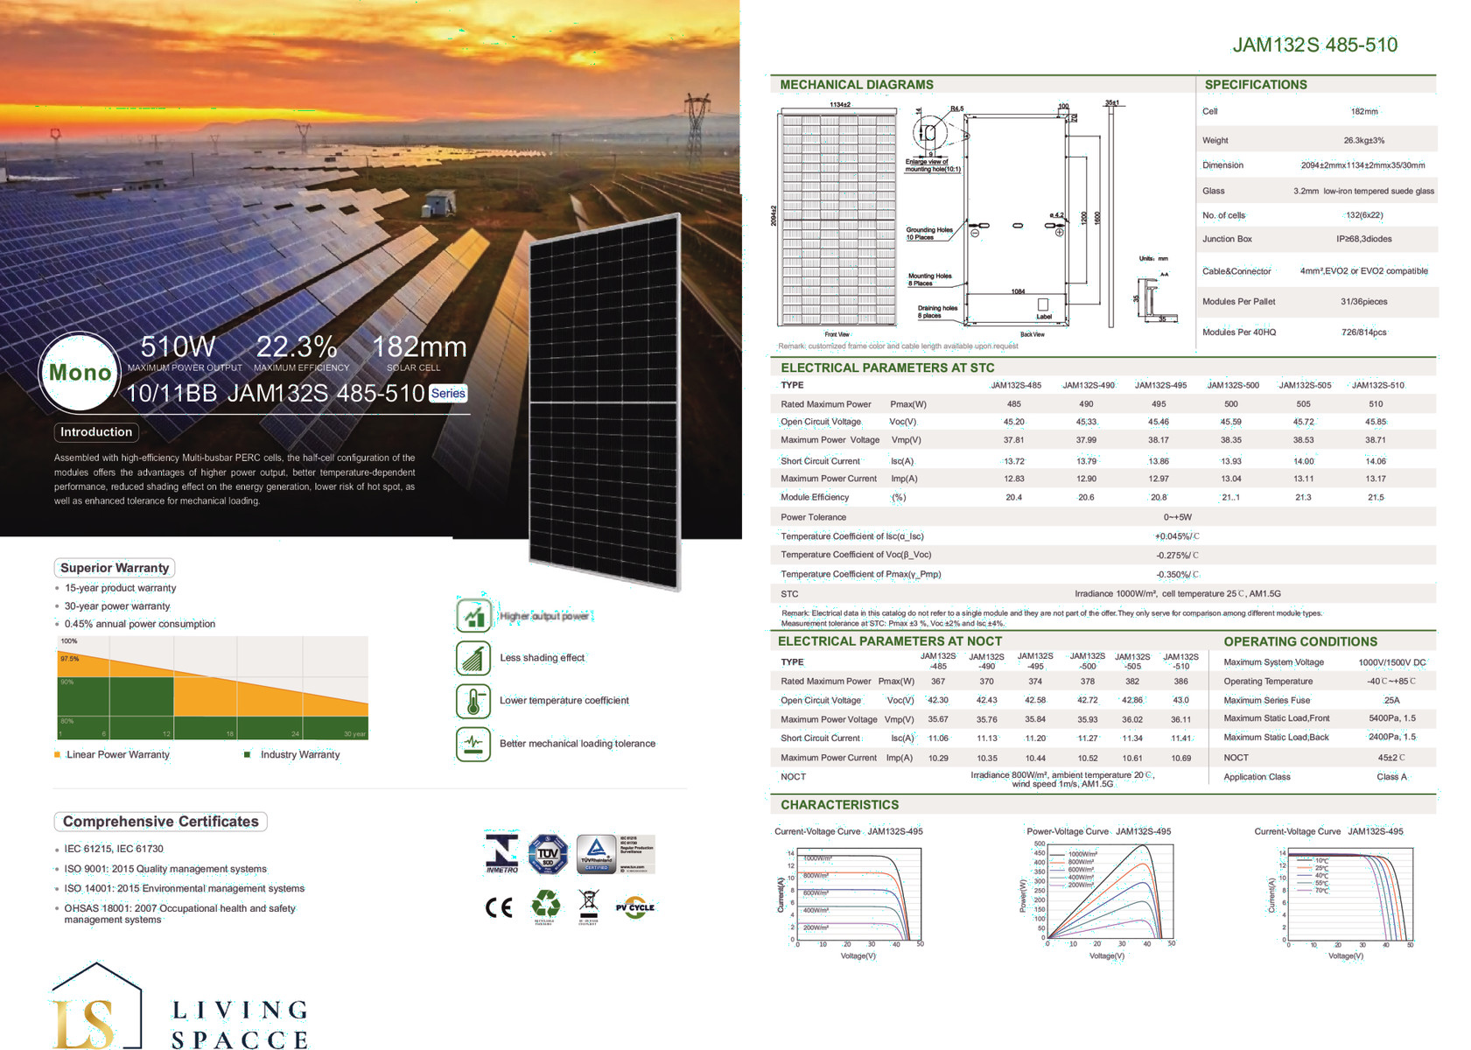This screenshot has width=1471, height=1050.
Task: Click the CE mark icon
Action: (499, 907)
